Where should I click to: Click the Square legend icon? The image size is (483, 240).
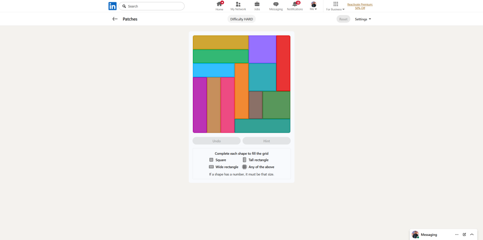pyautogui.click(x=211, y=160)
